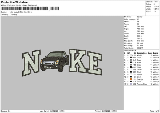Image resolution: width=160 pixels, height=113 pixels.
Task: Click the 'Brand' column header
Action: [156, 53]
